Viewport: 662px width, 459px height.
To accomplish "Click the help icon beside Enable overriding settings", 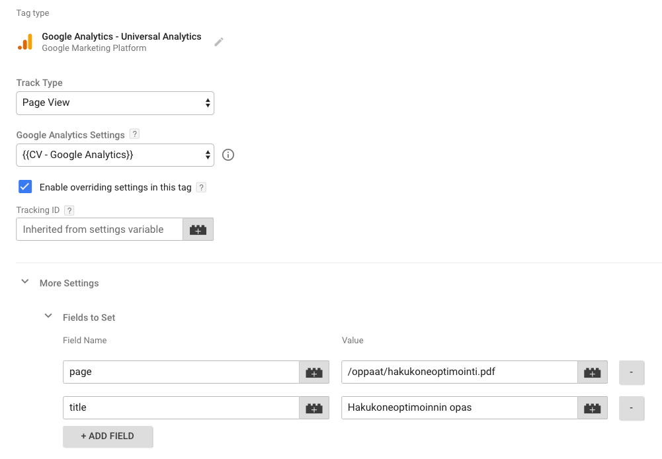I will tap(202, 187).
